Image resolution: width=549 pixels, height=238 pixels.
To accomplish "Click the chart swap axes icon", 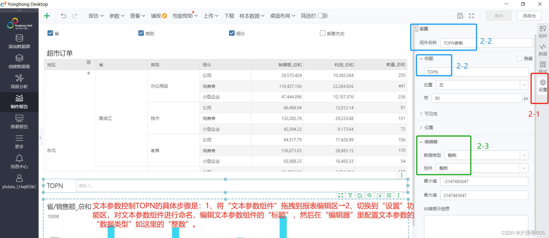I will pyautogui.click(x=360, y=195).
